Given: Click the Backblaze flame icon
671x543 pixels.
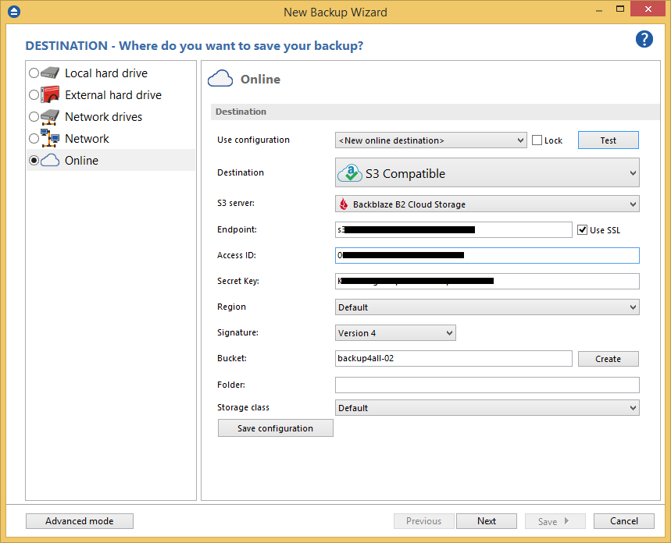Looking at the screenshot, I should 344,204.
